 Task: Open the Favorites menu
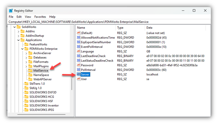[40, 17]
